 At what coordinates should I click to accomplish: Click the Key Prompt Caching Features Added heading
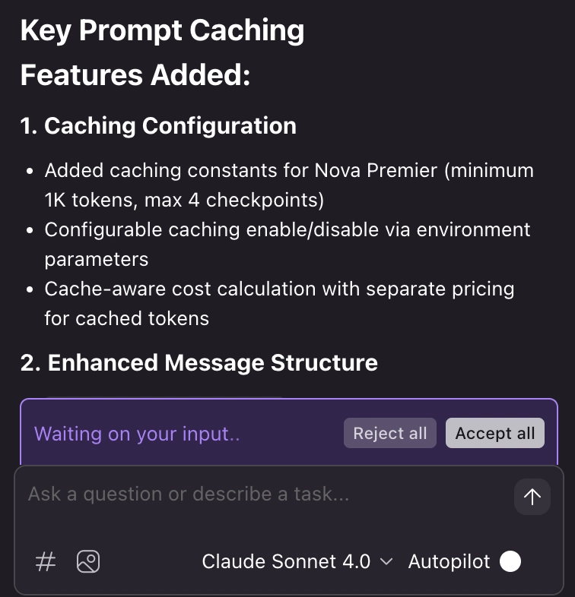tap(162, 53)
